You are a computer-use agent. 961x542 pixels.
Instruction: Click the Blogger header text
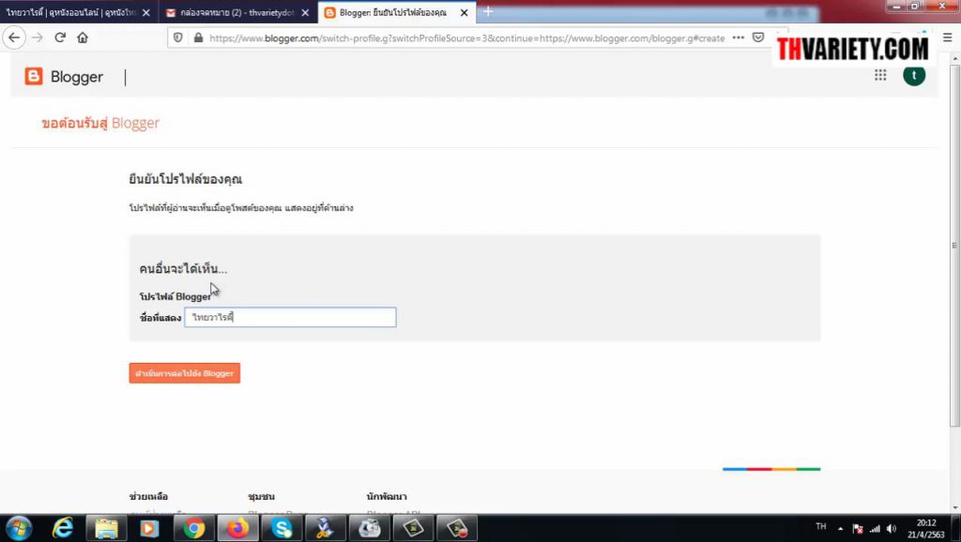click(x=77, y=77)
